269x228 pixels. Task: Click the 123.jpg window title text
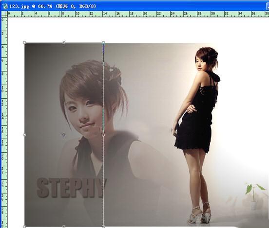click(53, 6)
